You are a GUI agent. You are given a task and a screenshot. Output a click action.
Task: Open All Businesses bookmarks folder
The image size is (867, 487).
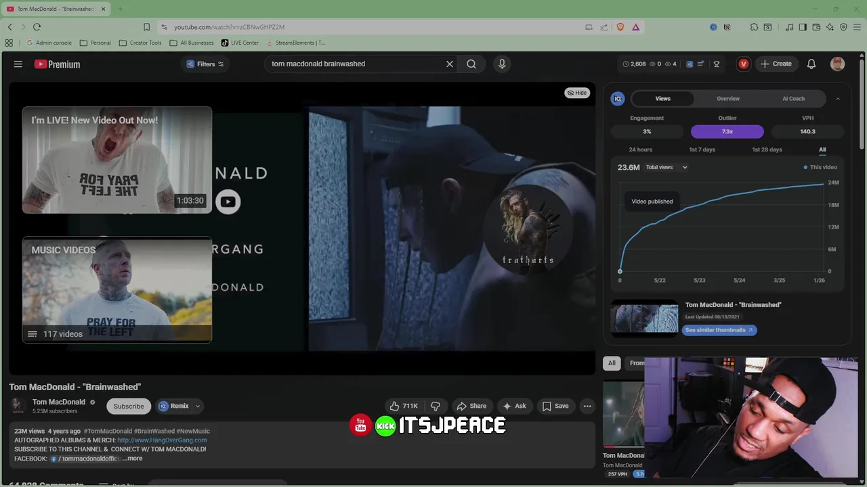[192, 43]
